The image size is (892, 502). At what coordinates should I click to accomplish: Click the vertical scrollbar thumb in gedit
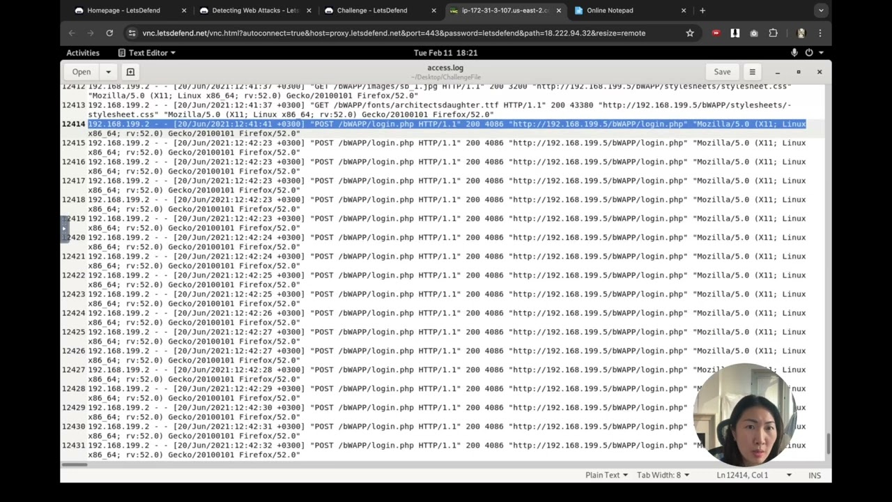[x=828, y=443]
